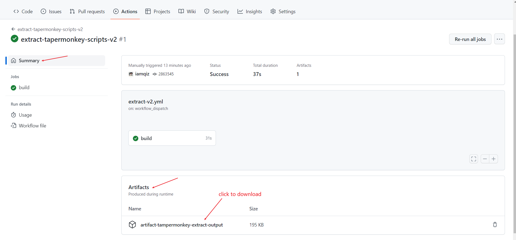Click the Size column header

253,209
